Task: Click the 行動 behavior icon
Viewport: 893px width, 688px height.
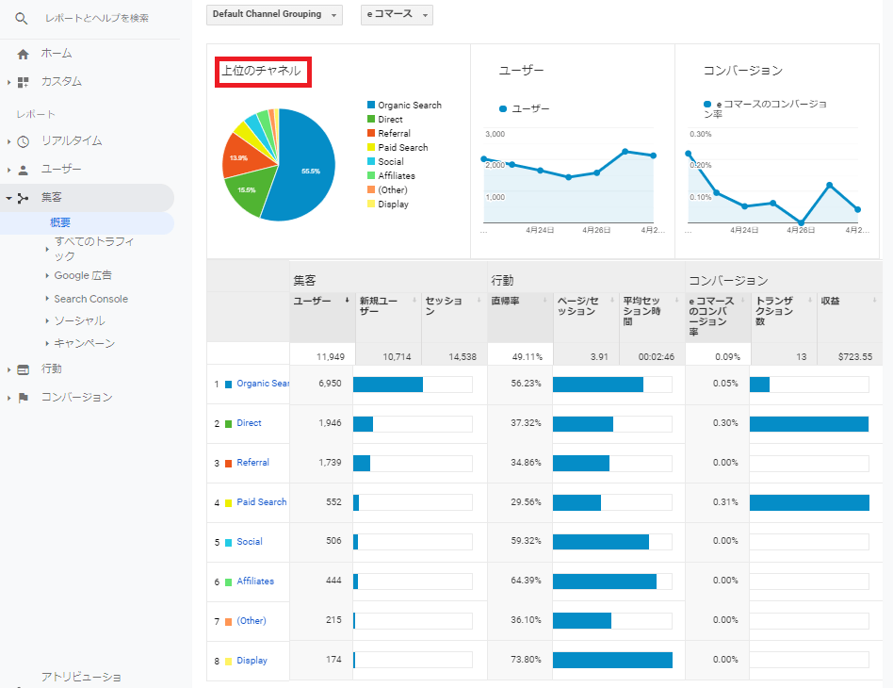Action: coord(23,370)
